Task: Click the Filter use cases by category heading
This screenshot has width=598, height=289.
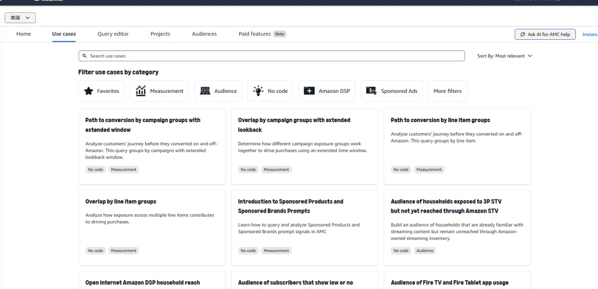Action: [118, 72]
